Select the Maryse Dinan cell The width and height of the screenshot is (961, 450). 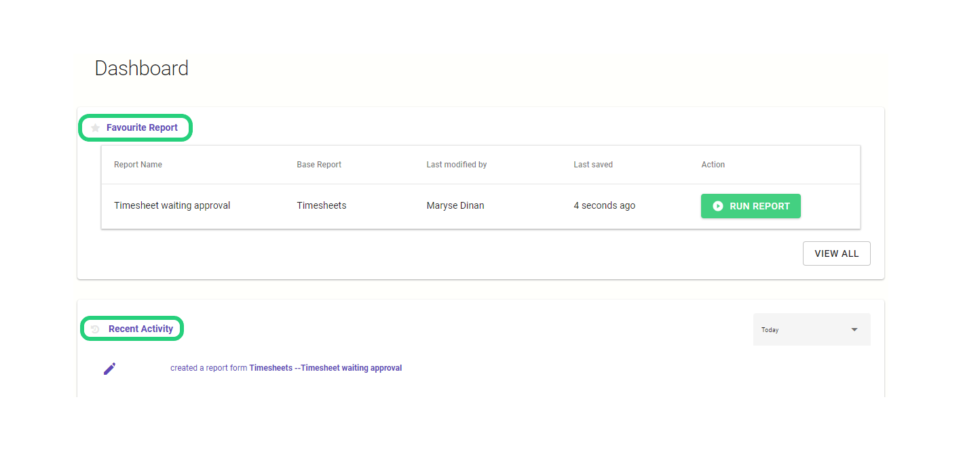click(455, 205)
